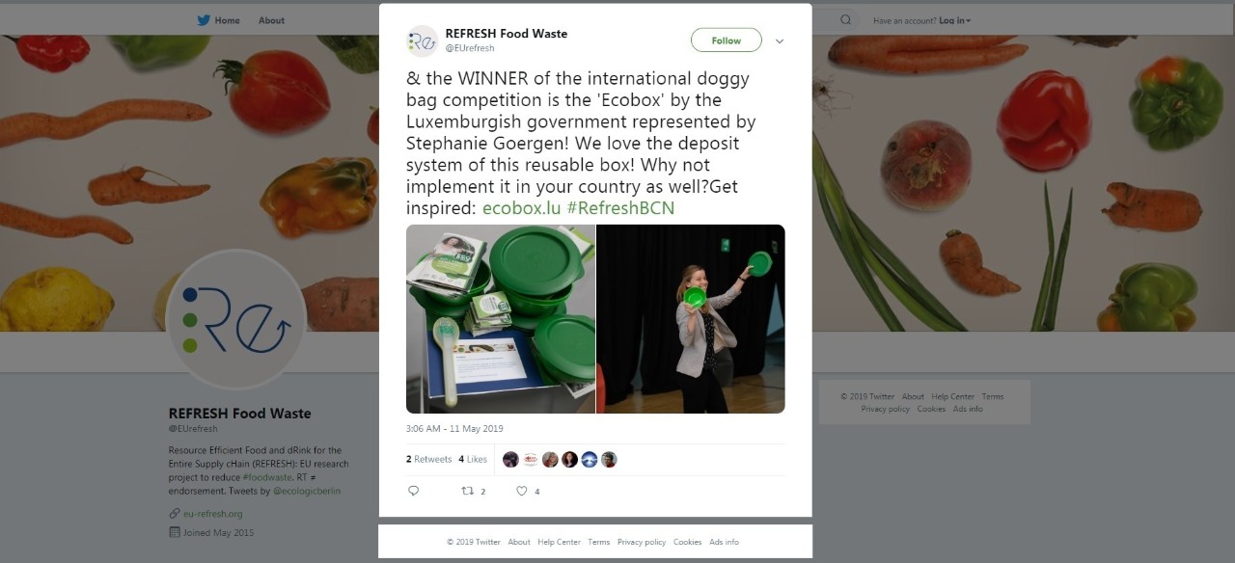Screen dimensions: 1235x563
Task: Click the search magnifier icon in top bar
Action: (846, 20)
